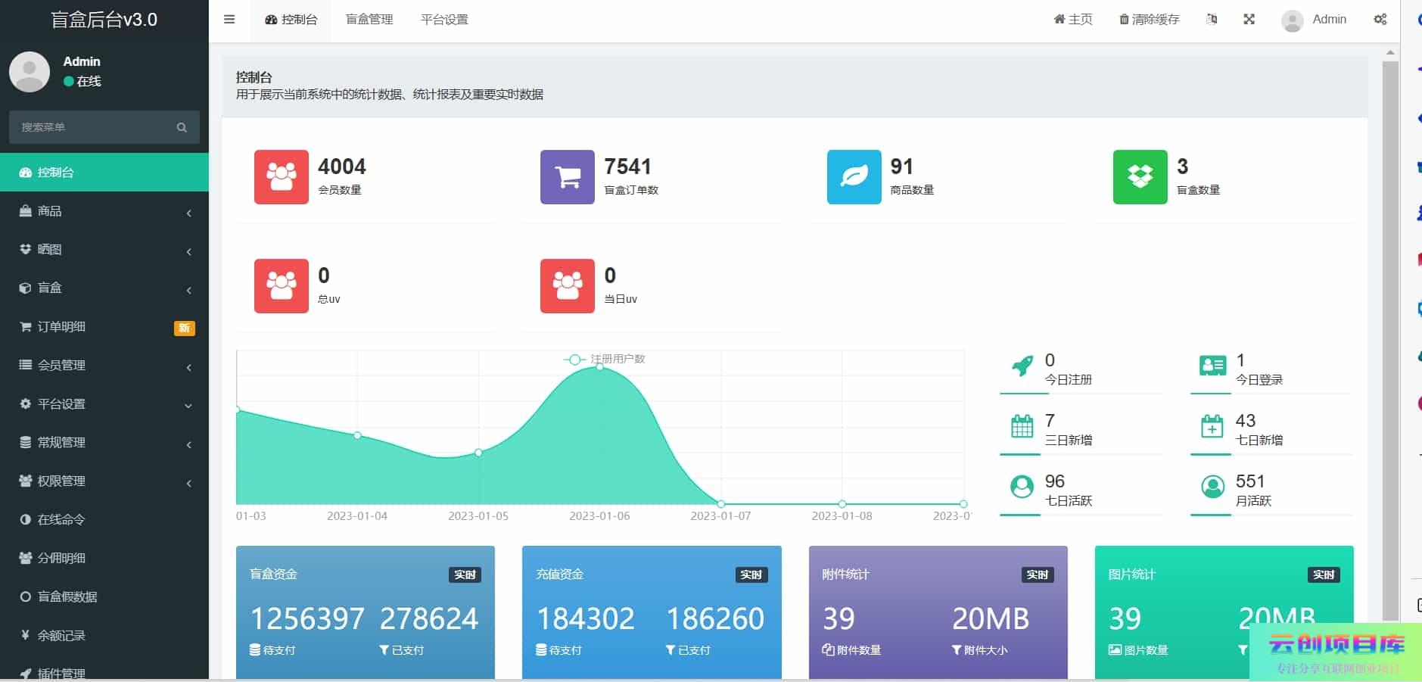This screenshot has height=682, width=1422.
Task: Switch to the 盲盒管理 top tab
Action: (x=369, y=20)
